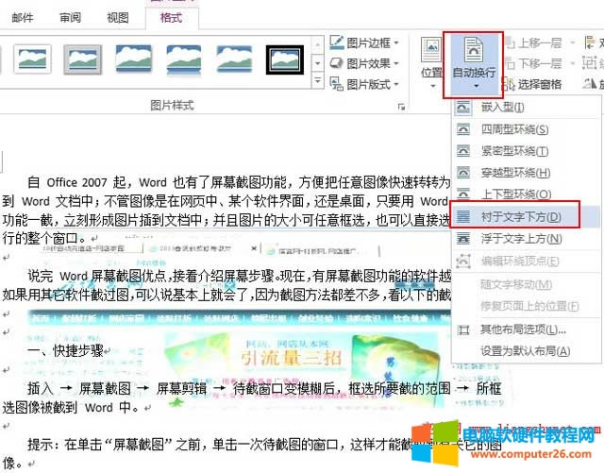Open the 图片样式 group dialog launcher
The height and width of the screenshot is (473, 604).
pos(402,107)
